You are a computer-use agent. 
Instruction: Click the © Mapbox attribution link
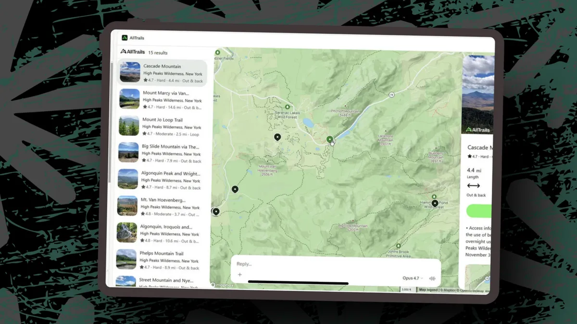pyautogui.click(x=449, y=289)
